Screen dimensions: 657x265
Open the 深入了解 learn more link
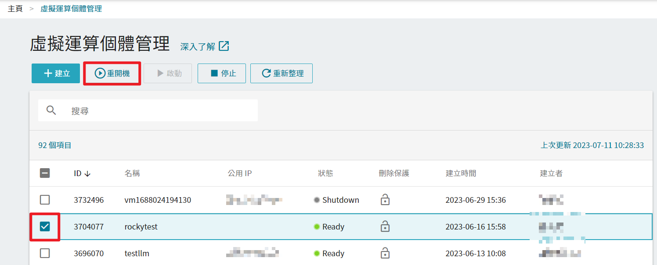click(x=198, y=46)
